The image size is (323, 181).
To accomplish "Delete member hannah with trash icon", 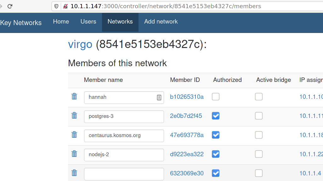I will point(74,96).
